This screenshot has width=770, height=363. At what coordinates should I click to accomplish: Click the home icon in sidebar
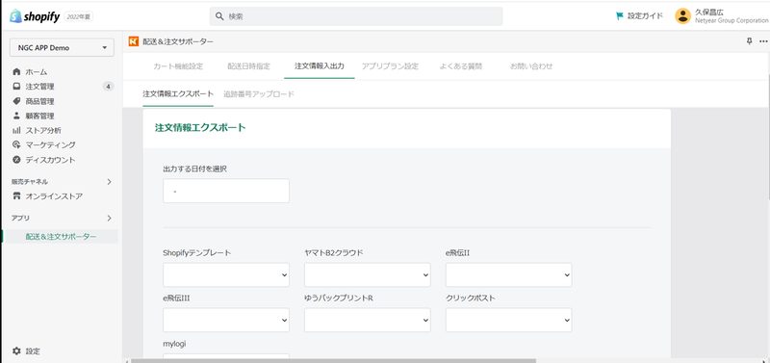pyautogui.click(x=16, y=71)
